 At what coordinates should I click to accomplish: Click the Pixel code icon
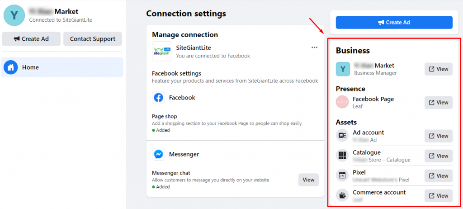click(342, 176)
